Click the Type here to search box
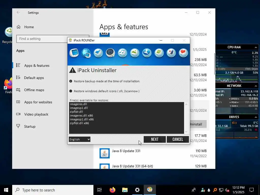 53,190
